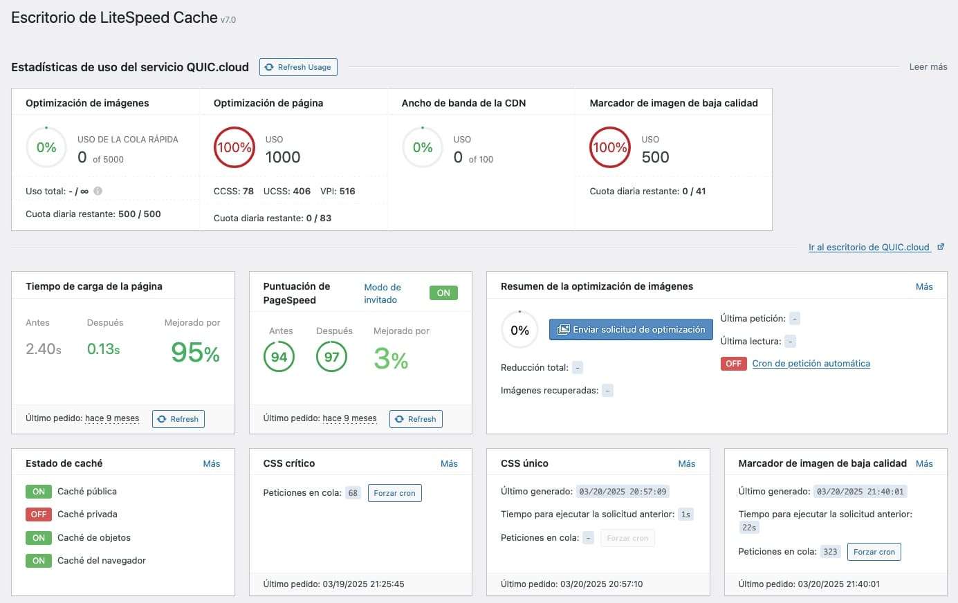
Task: Click the Modo de invitado link
Action: pyautogui.click(x=382, y=293)
